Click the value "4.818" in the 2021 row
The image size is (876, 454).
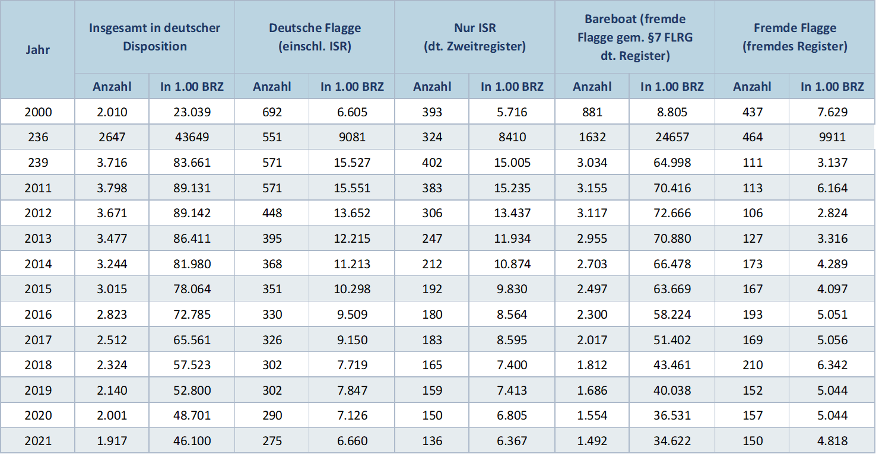833,441
